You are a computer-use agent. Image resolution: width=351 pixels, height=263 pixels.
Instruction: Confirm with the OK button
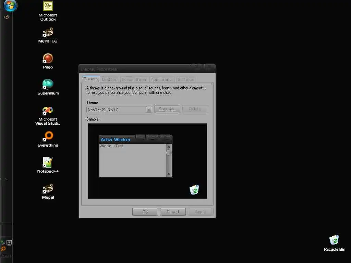pyautogui.click(x=145, y=212)
